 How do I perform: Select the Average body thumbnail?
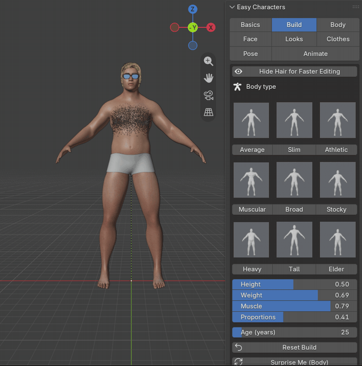tap(251, 120)
